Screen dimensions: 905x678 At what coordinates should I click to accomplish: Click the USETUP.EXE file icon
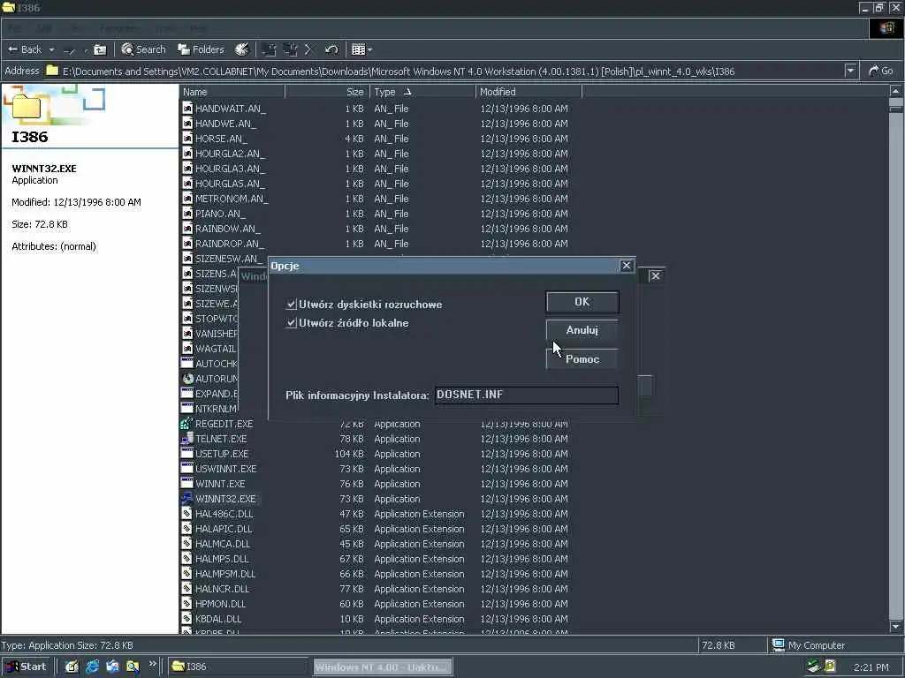(x=187, y=454)
